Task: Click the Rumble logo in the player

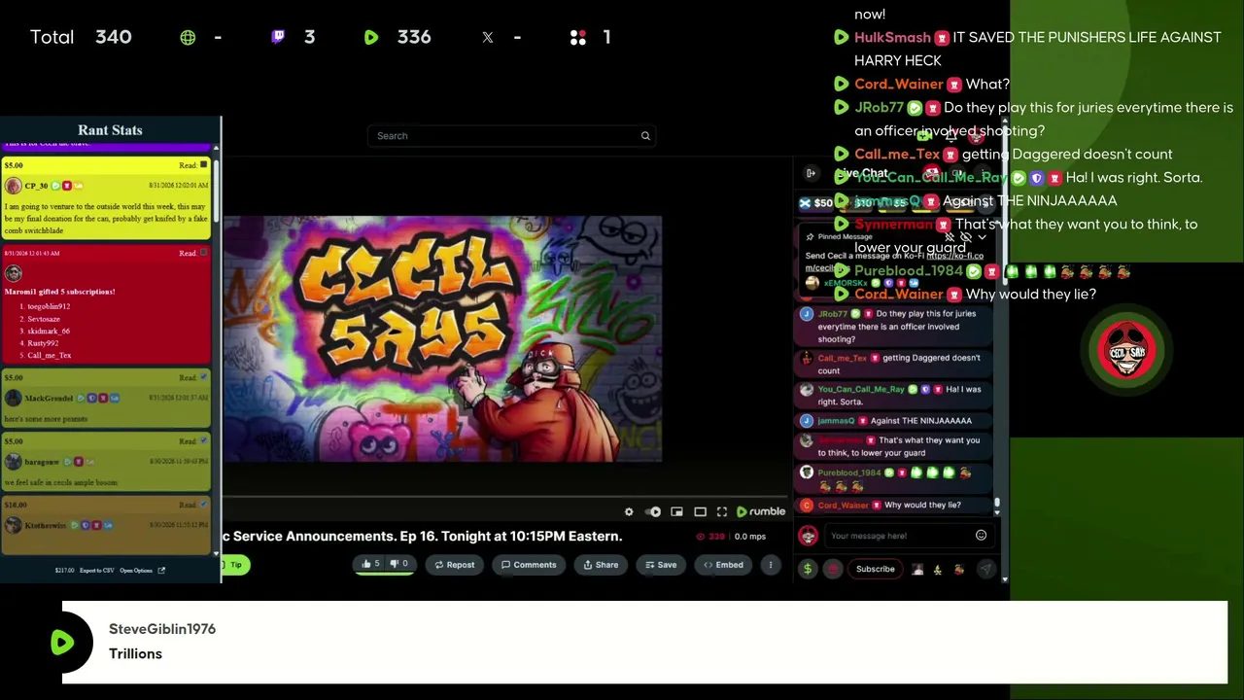Action: coord(761,511)
